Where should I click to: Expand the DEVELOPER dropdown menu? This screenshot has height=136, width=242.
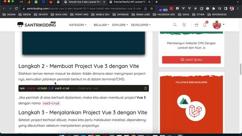pyautogui.click(x=141, y=25)
